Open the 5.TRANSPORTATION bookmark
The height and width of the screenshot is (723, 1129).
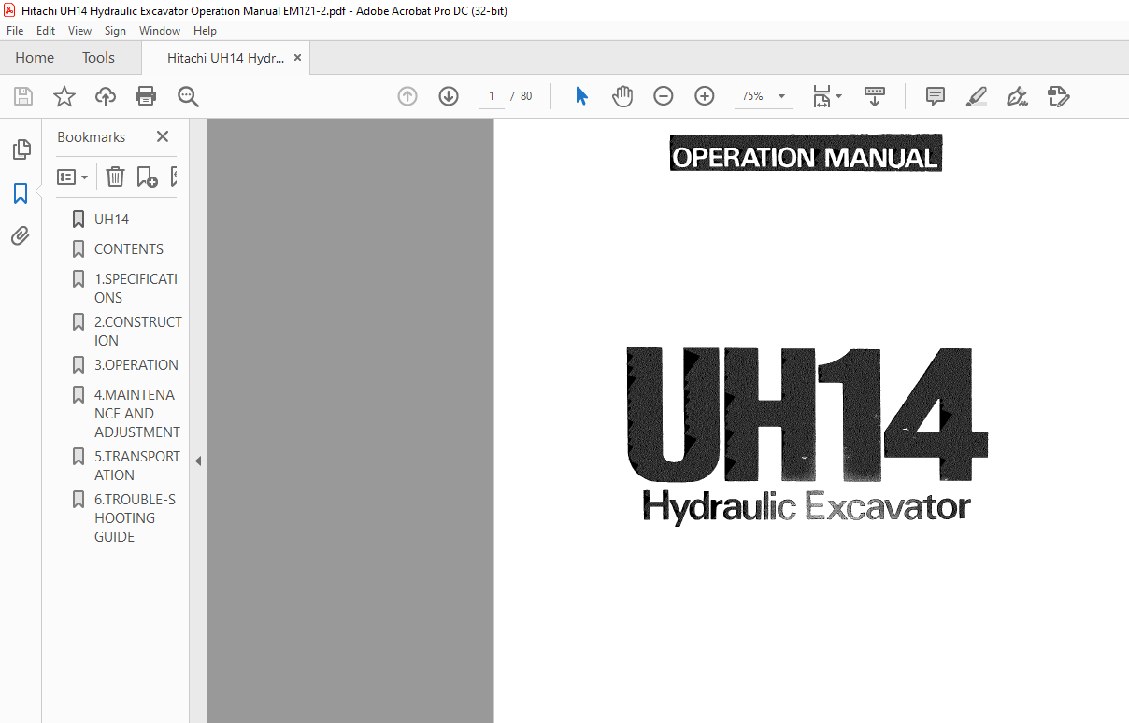[137, 466]
